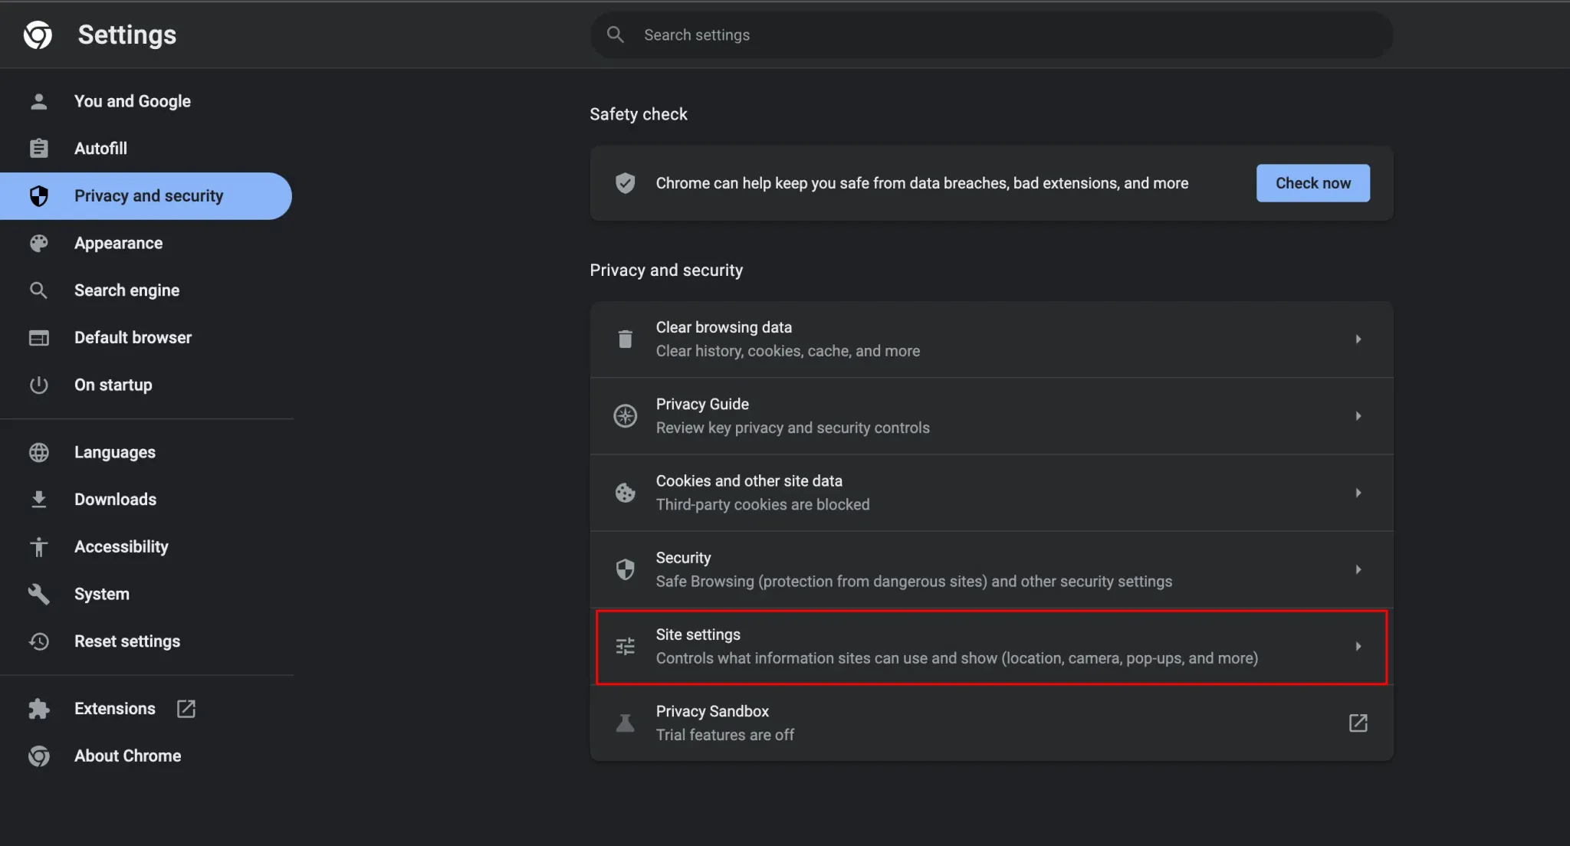Select Downloads in the left menu

(115, 500)
